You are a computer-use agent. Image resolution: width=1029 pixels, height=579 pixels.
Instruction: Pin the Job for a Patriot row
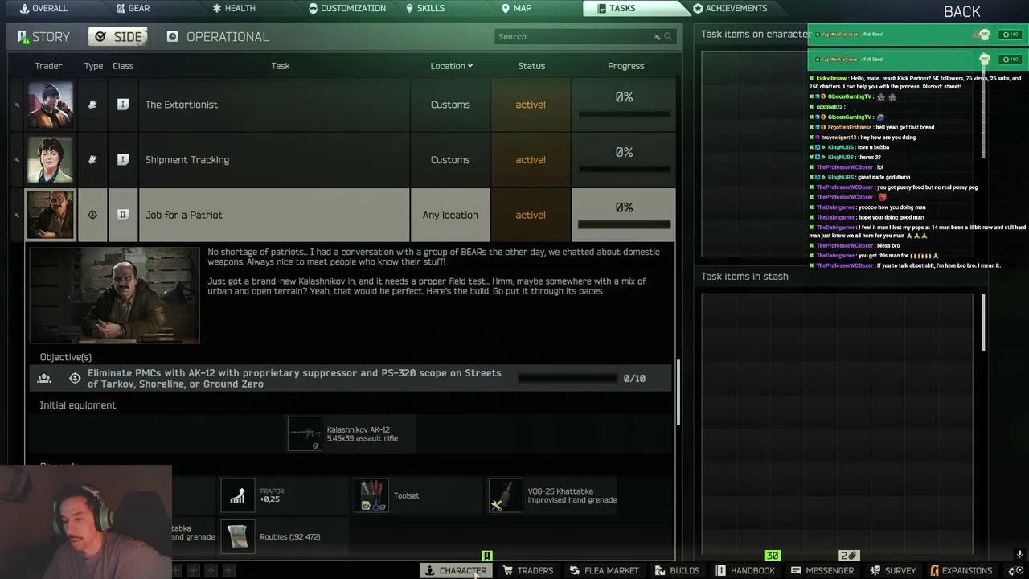point(17,216)
